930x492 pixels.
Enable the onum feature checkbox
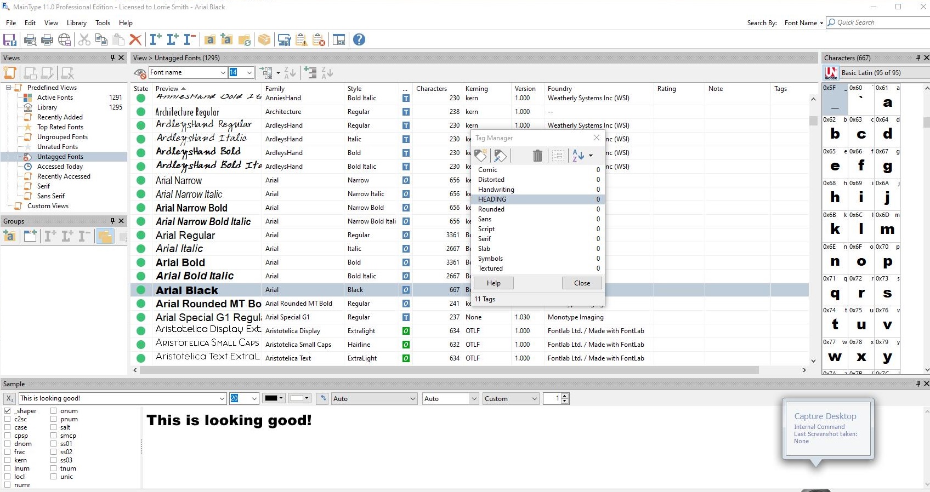click(x=54, y=411)
